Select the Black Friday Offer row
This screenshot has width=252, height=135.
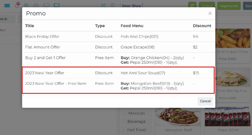[42, 37]
